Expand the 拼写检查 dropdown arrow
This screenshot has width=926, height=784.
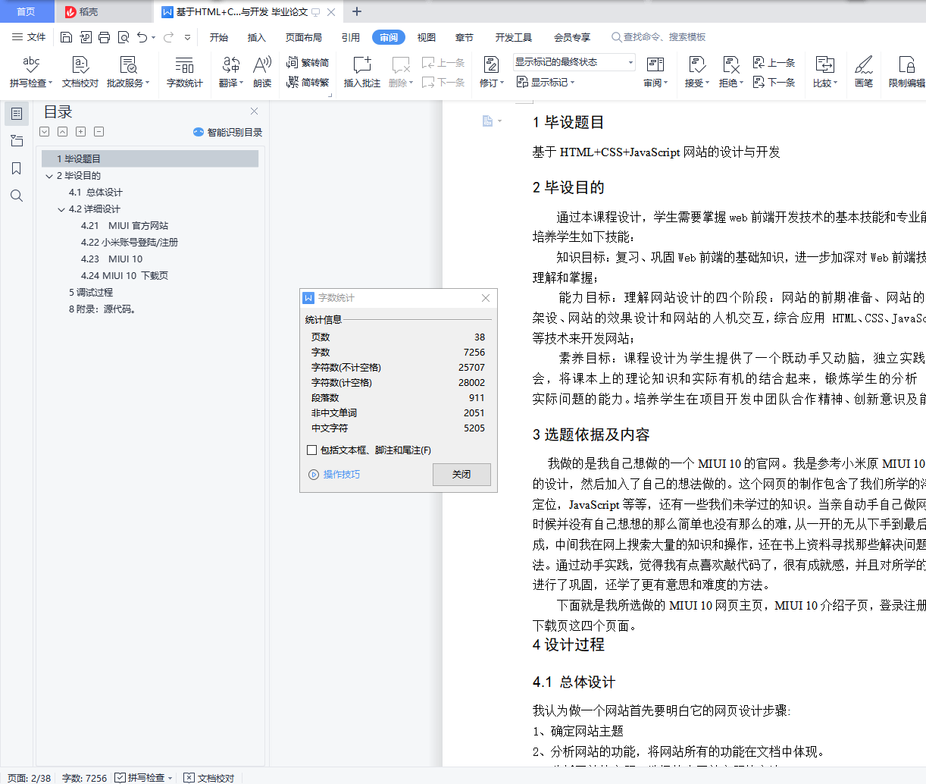click(51, 83)
